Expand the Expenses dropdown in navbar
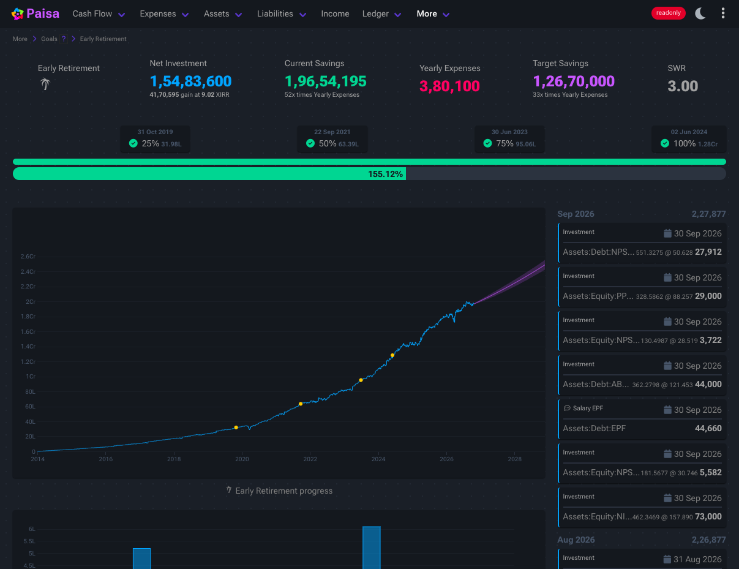Viewport: 739px width, 569px height. [164, 13]
